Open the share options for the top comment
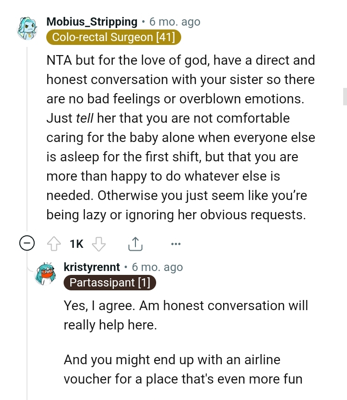The height and width of the screenshot is (400, 347). (x=135, y=244)
